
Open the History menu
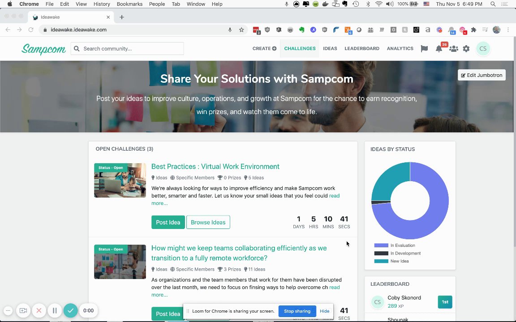(102, 4)
